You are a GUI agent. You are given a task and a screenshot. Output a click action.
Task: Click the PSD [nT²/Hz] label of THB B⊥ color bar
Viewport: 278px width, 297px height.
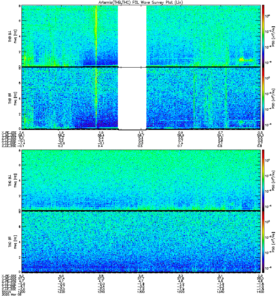pyautogui.click(x=274, y=36)
